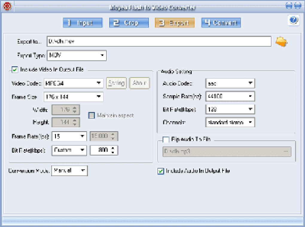Toggle Include Video In Output File checkbox
305x227 pixels.
point(15,70)
